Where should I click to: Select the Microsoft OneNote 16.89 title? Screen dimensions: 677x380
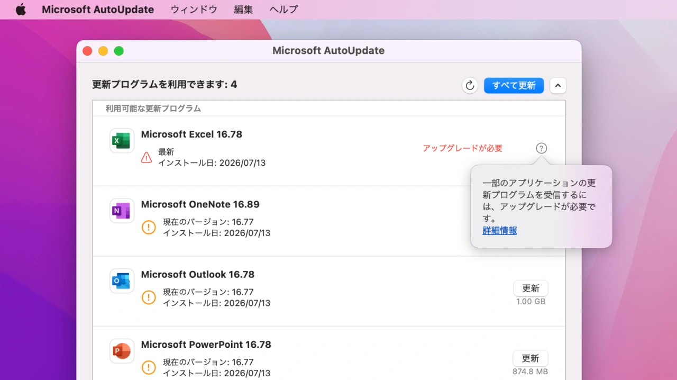(200, 204)
